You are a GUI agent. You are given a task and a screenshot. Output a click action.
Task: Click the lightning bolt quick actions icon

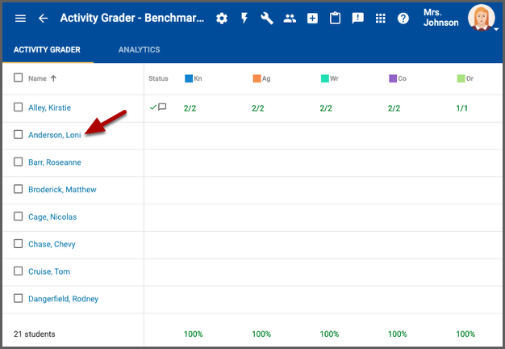point(244,19)
